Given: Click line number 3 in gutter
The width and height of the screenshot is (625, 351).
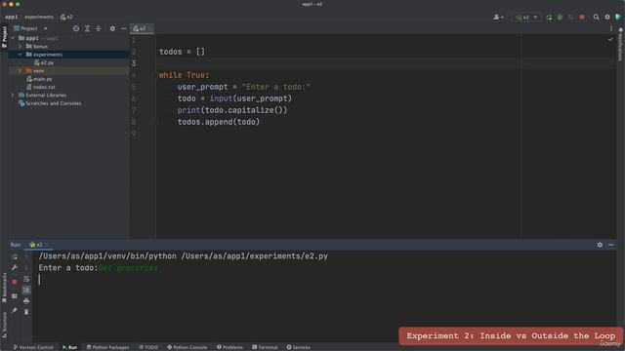Looking at the screenshot, I should (x=134, y=63).
